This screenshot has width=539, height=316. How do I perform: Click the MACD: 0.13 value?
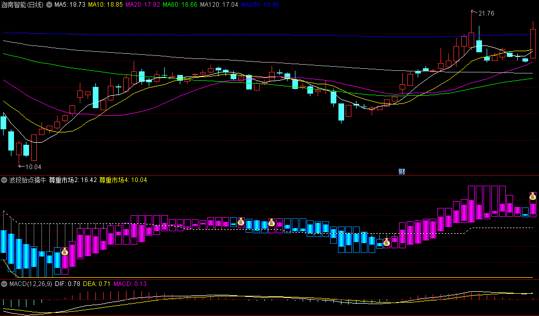[x=130, y=284]
